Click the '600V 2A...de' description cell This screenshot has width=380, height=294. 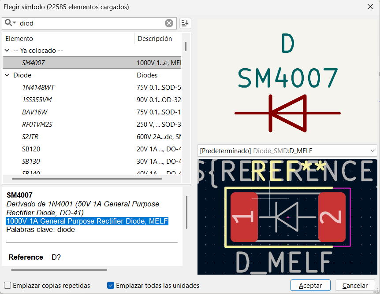(x=159, y=137)
